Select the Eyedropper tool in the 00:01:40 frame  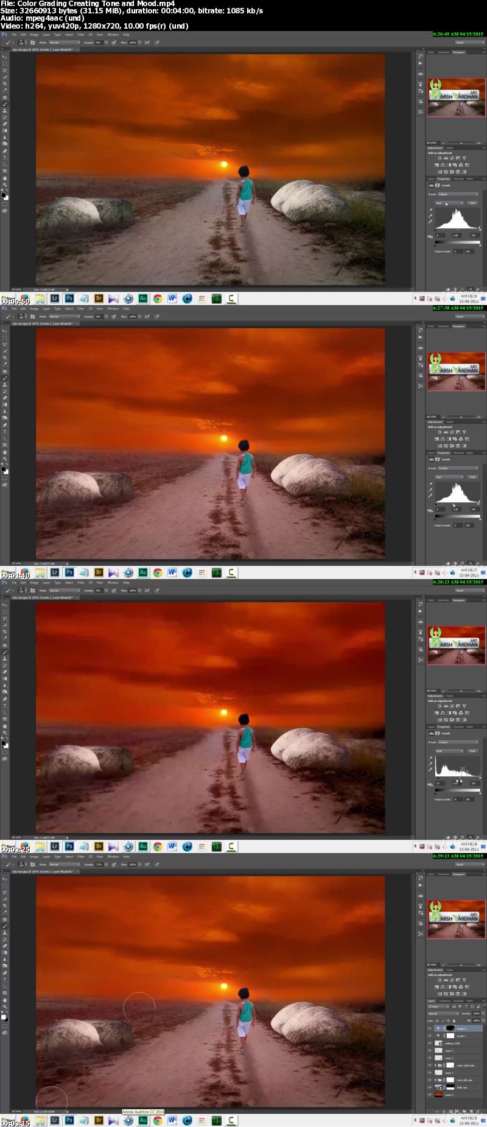4,363
